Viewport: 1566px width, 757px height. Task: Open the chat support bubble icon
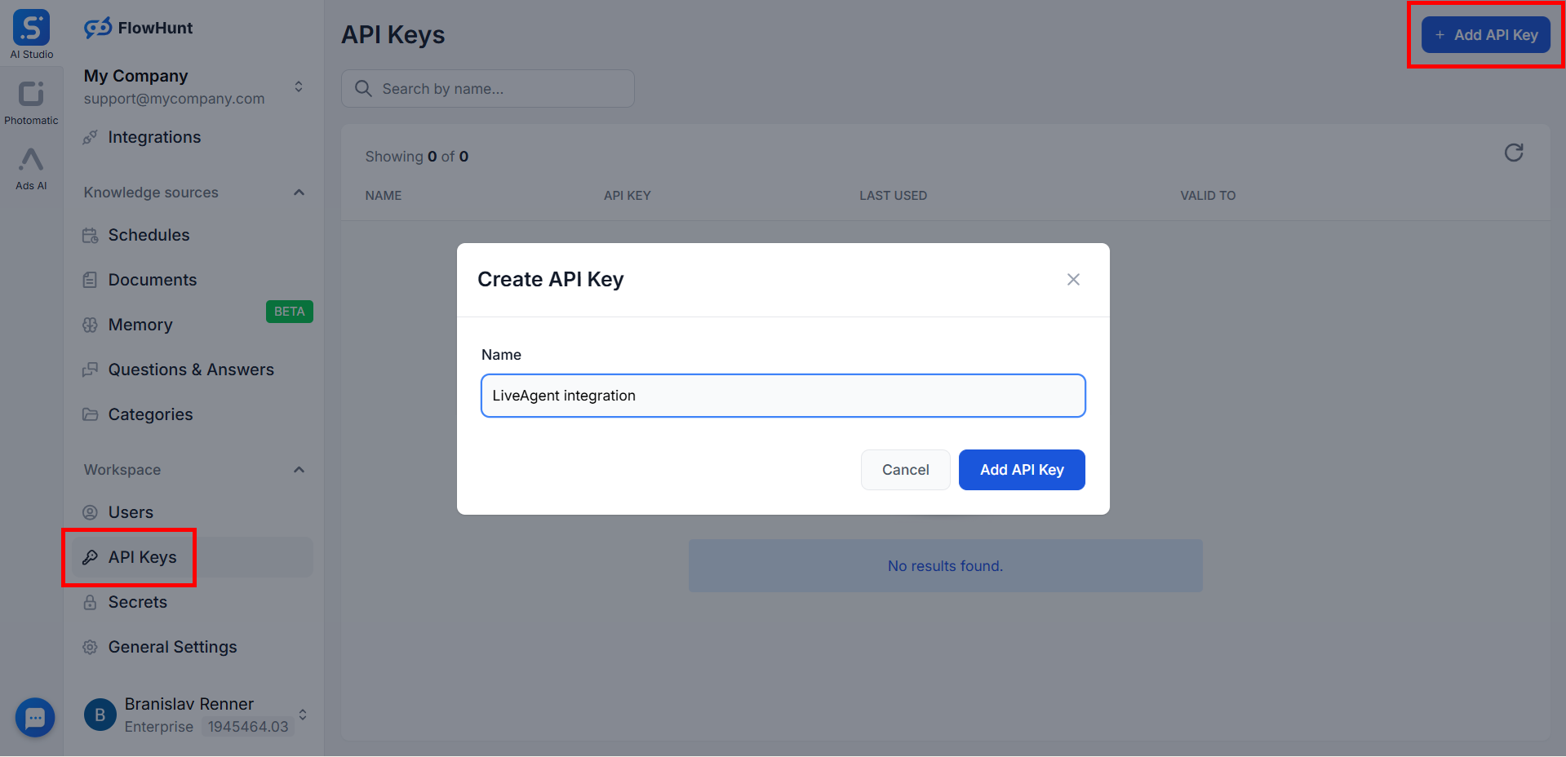(x=35, y=717)
